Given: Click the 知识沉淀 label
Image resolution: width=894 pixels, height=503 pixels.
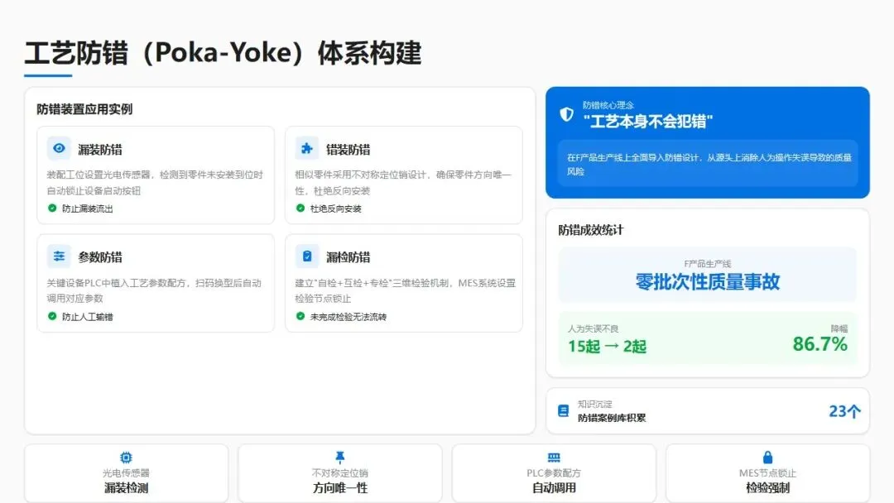Looking at the screenshot, I should point(594,404).
